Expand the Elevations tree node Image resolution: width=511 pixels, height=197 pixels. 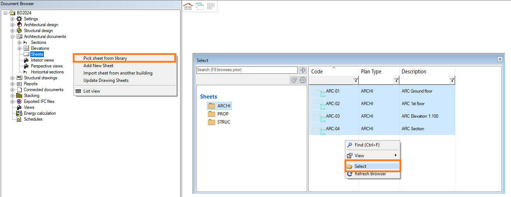click(x=20, y=48)
